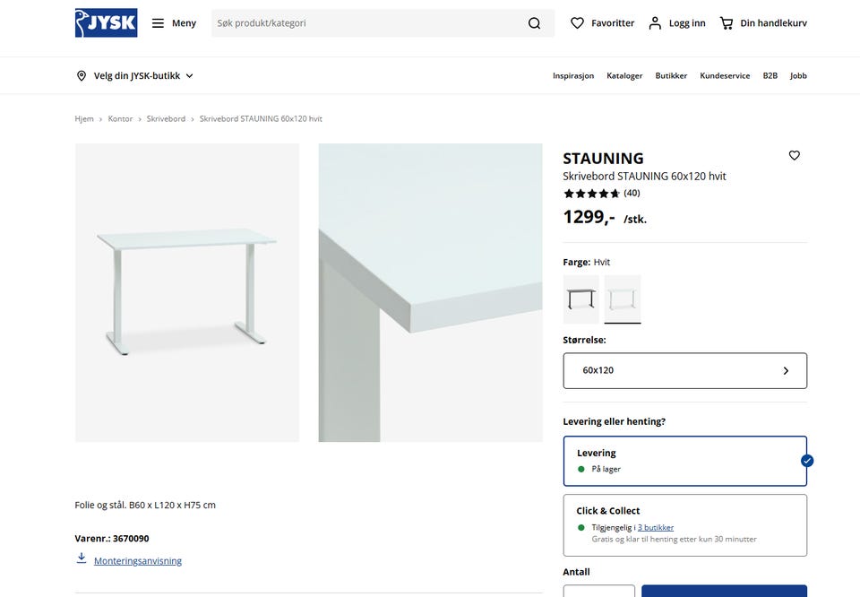Click the Logg inn text
Screen dimensions: 860x597
coord(687,23)
